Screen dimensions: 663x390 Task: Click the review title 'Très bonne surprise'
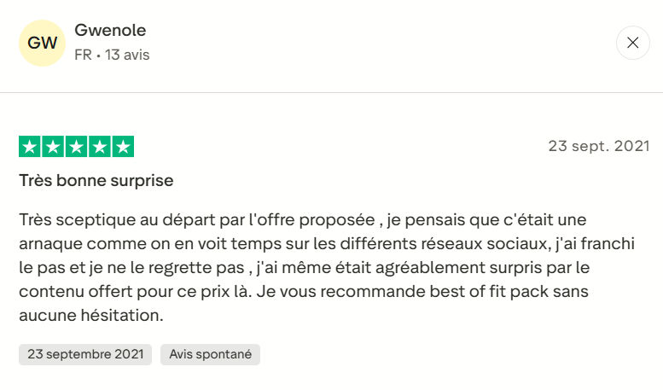click(x=96, y=181)
